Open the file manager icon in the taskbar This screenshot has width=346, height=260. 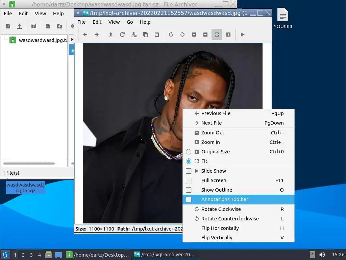coord(49,255)
